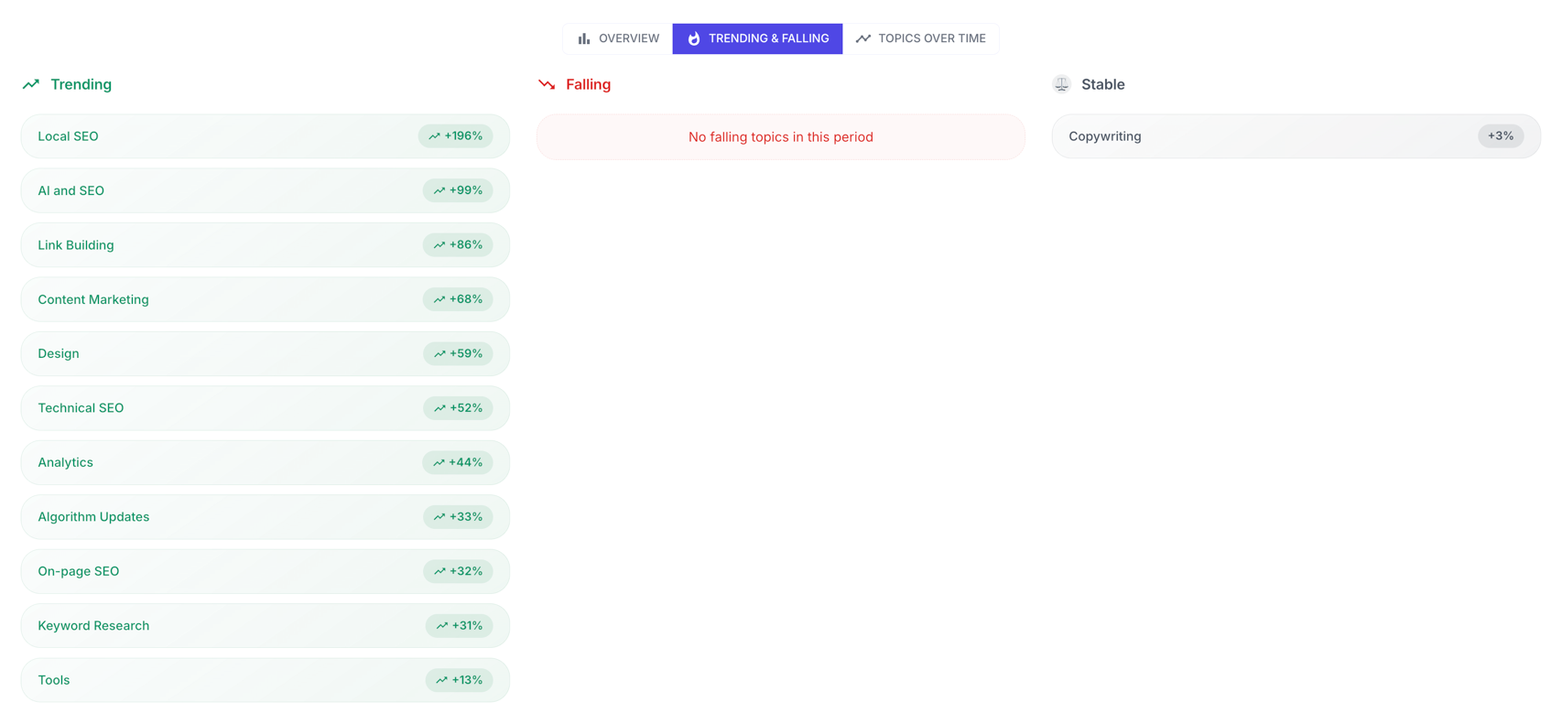Open the Overview tab
The image size is (1562, 713).
[x=618, y=38]
